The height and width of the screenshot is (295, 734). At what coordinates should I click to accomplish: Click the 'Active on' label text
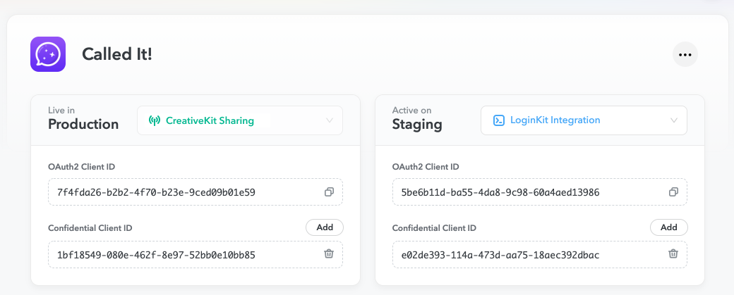pos(412,110)
